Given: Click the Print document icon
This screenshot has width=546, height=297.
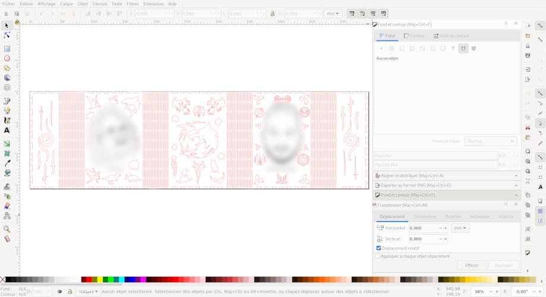Looking at the screenshot, I should (528, 56).
